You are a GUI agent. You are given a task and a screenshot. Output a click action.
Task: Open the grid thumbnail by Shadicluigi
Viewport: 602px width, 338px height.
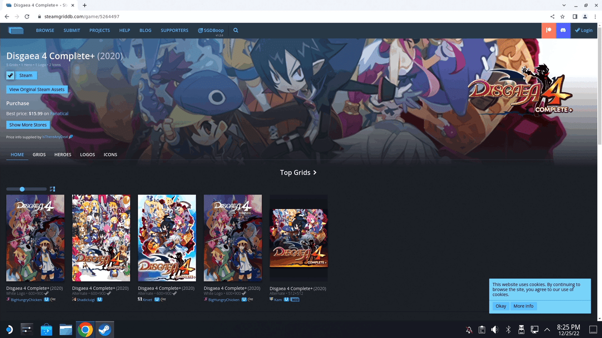click(x=101, y=238)
